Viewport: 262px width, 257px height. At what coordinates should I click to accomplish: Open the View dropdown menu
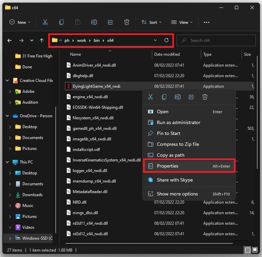coord(182,22)
